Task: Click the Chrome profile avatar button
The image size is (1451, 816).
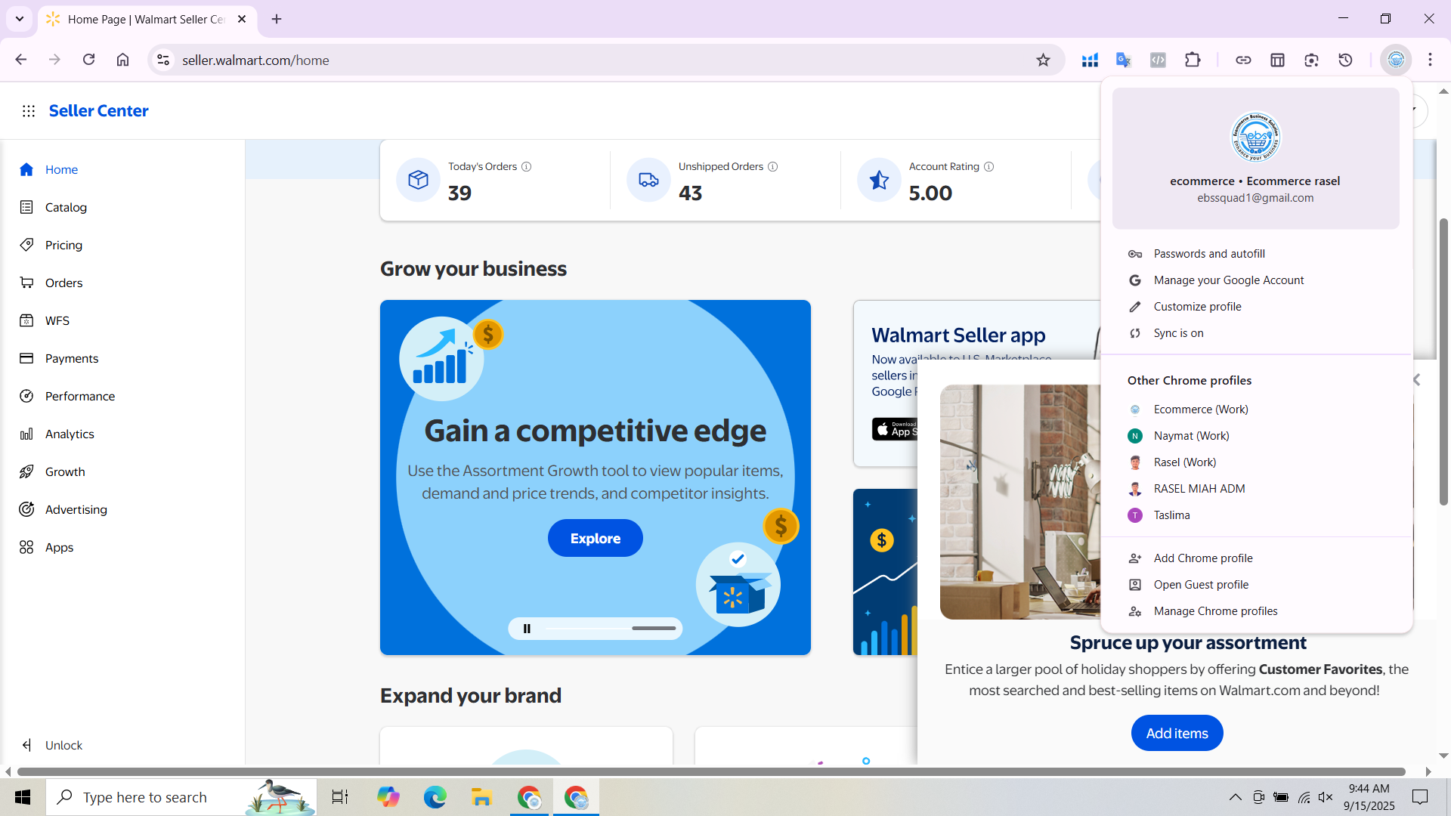Action: point(1396,60)
